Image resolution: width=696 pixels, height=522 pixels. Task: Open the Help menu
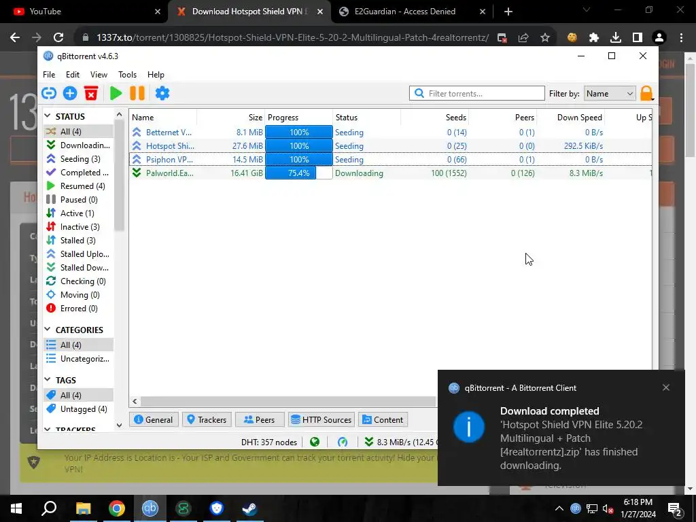click(x=156, y=75)
